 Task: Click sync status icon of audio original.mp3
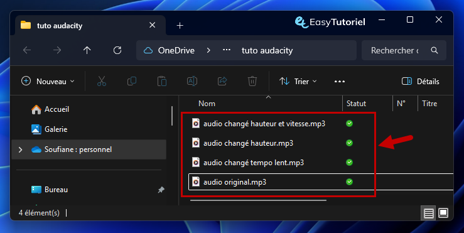(x=350, y=182)
